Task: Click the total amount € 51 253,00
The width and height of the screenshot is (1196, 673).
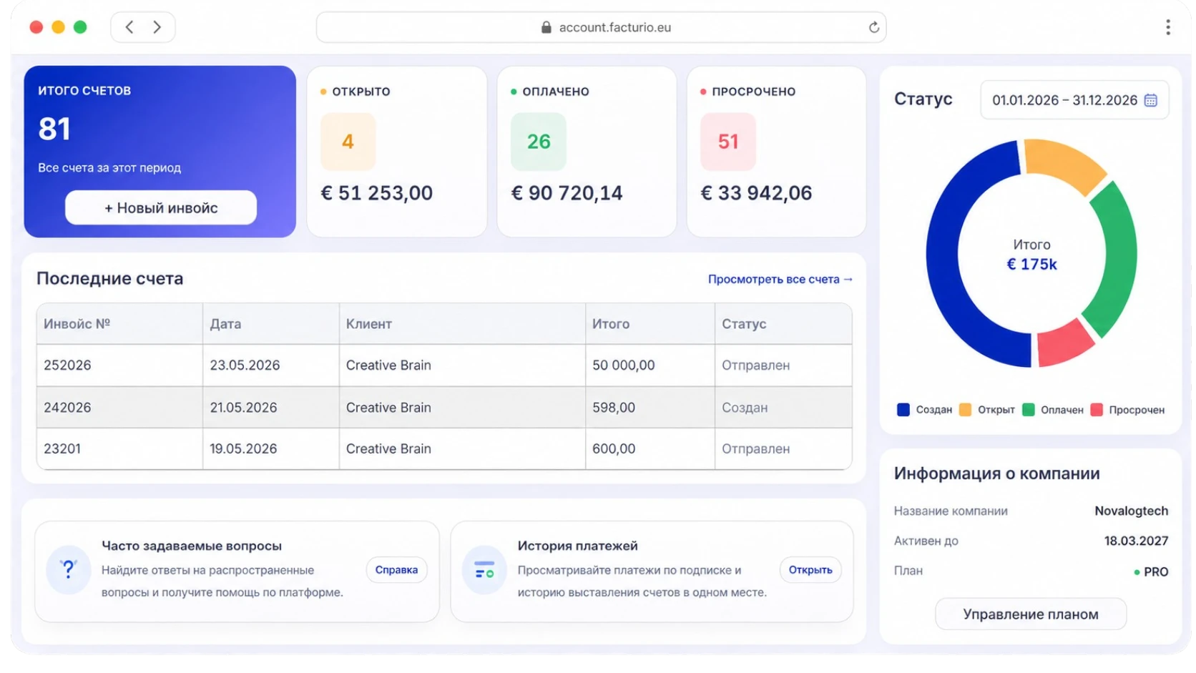Action: point(377,192)
